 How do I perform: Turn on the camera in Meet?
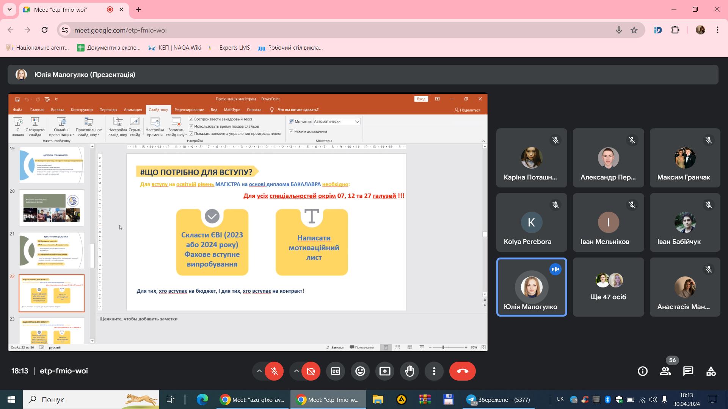(311, 371)
